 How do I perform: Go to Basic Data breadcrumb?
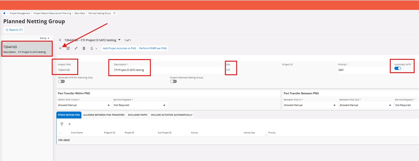coord(80,13)
